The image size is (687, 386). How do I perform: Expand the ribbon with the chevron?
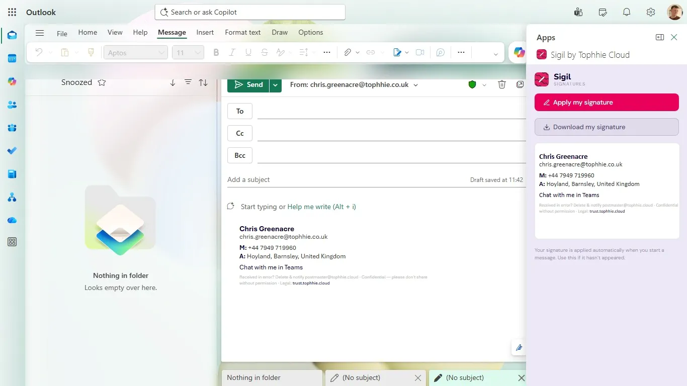(495, 54)
